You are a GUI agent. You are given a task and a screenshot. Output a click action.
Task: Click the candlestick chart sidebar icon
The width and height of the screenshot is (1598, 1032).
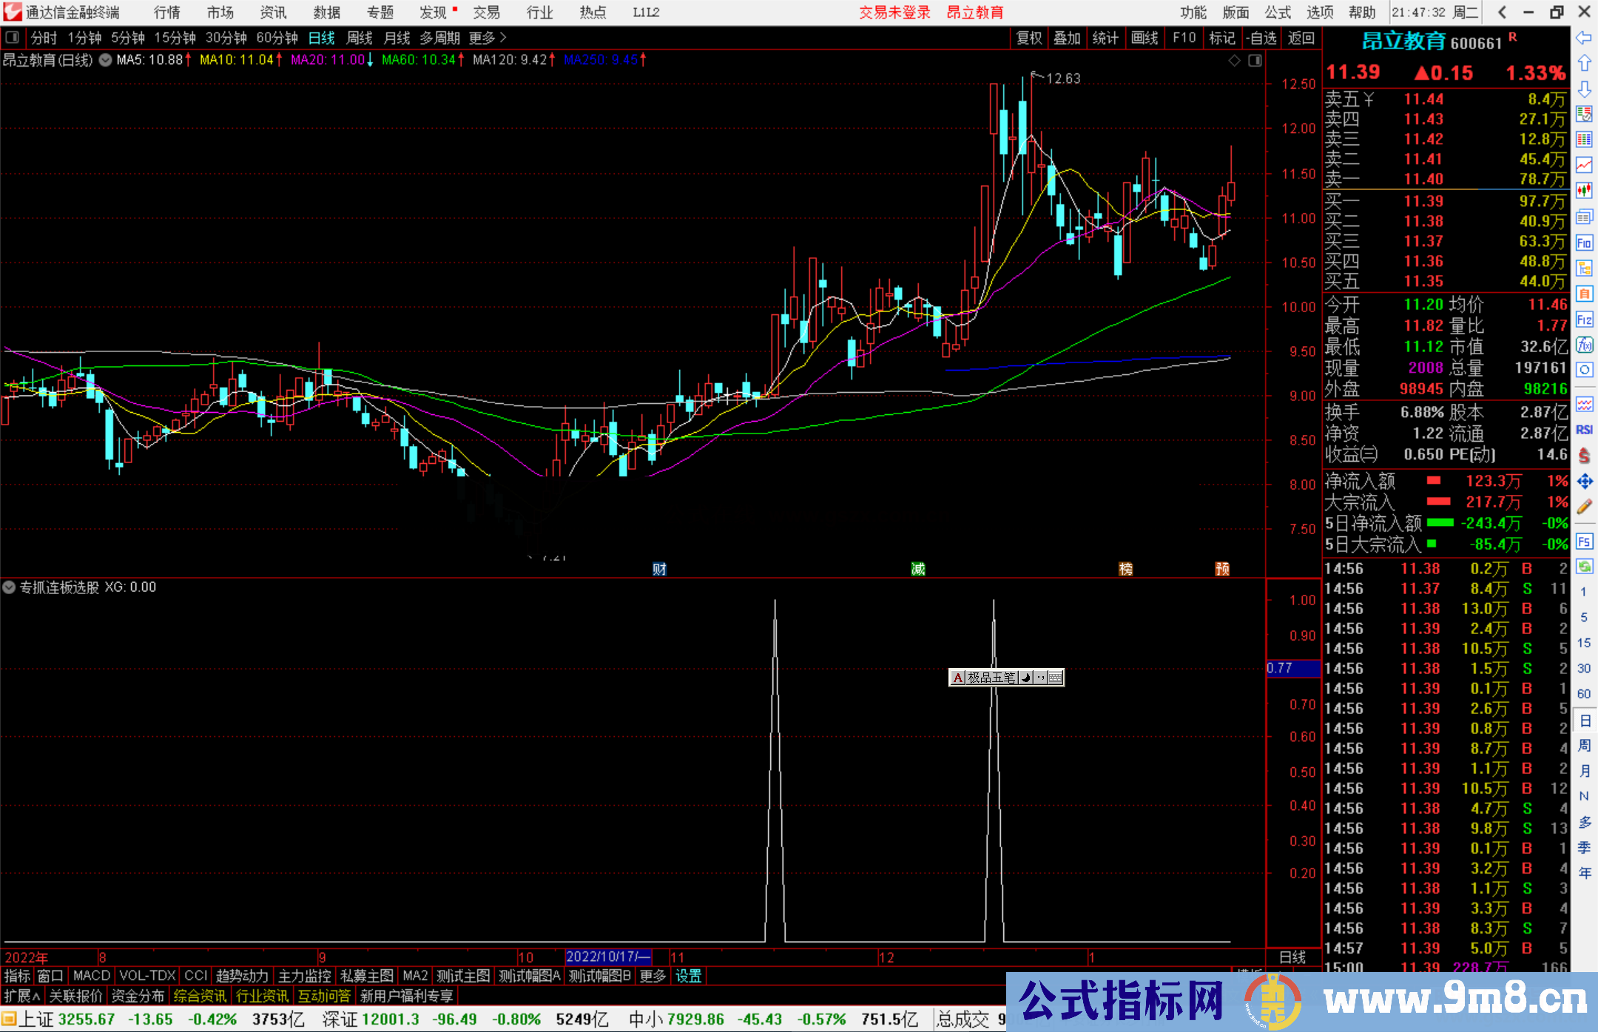tap(1584, 191)
